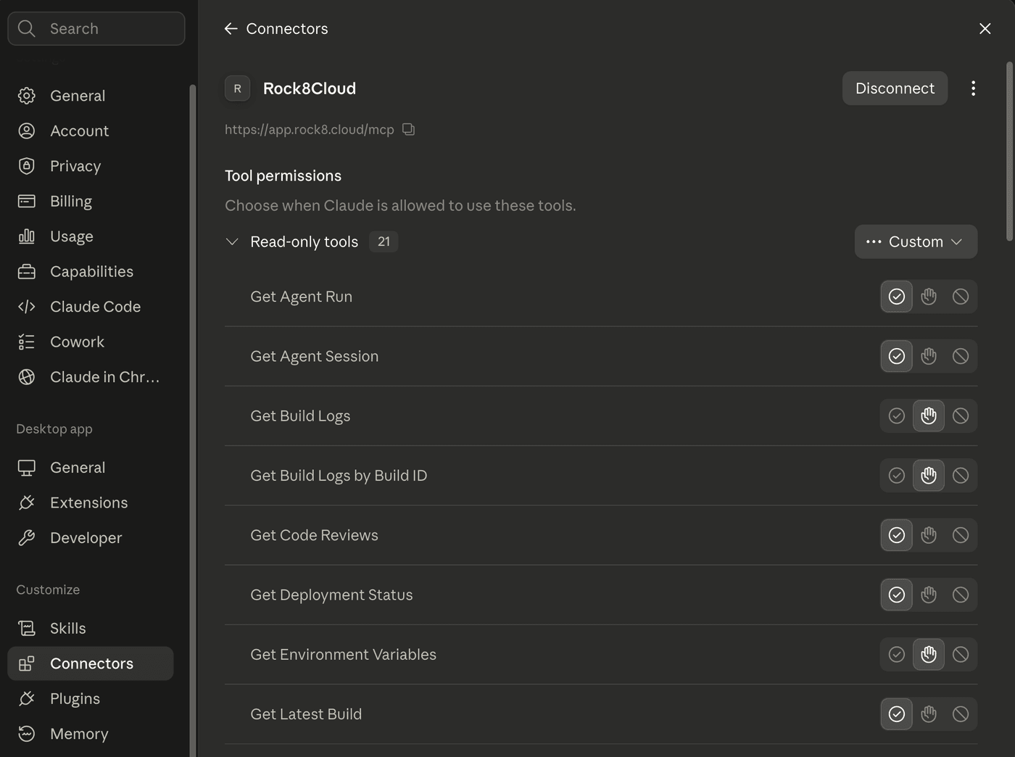Require approval for Get Build Logs by Build ID
The image size is (1015, 757).
[x=929, y=476]
